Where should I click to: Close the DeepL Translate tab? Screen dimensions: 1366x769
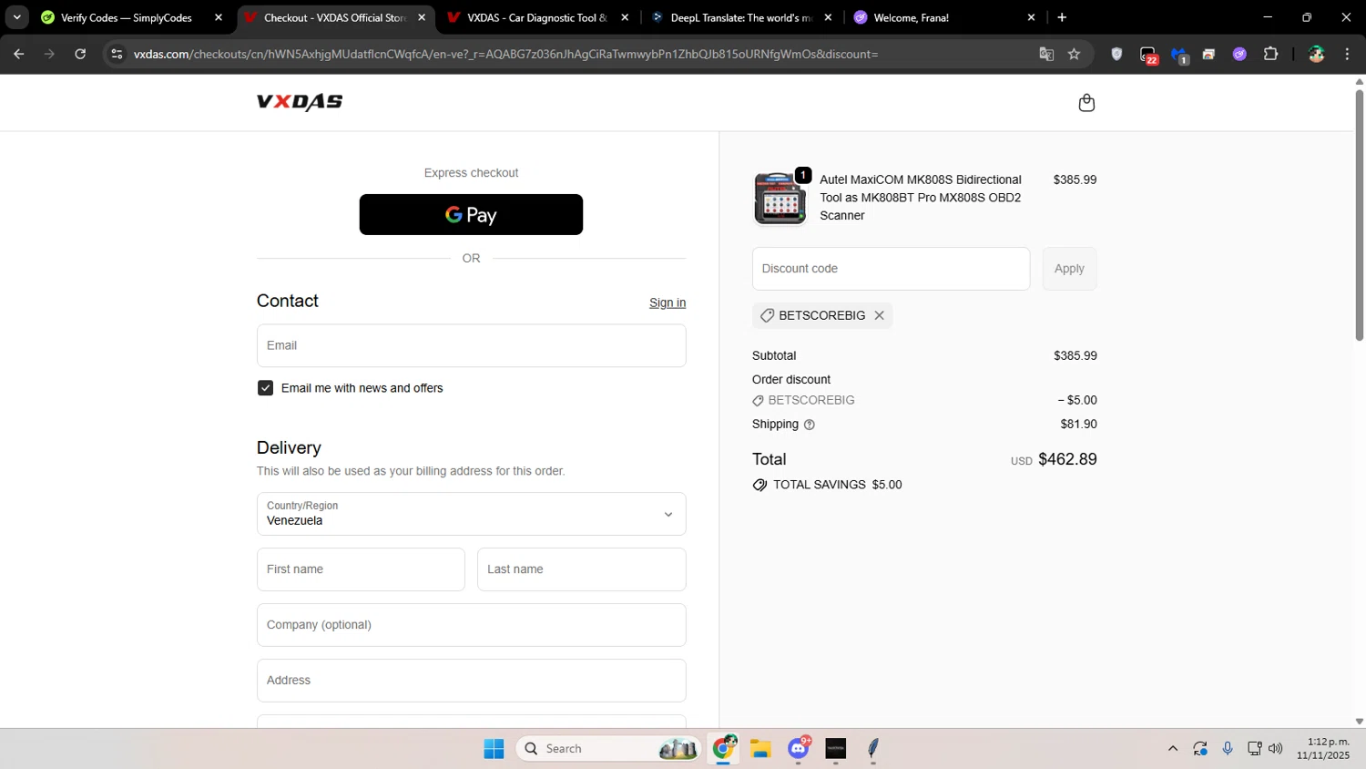[x=828, y=17]
